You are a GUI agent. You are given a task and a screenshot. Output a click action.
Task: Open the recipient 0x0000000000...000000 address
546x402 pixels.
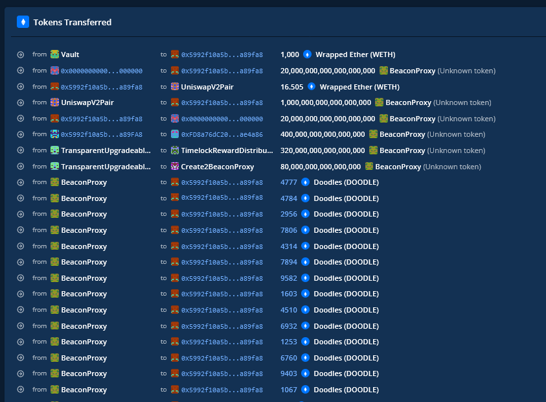(222, 119)
